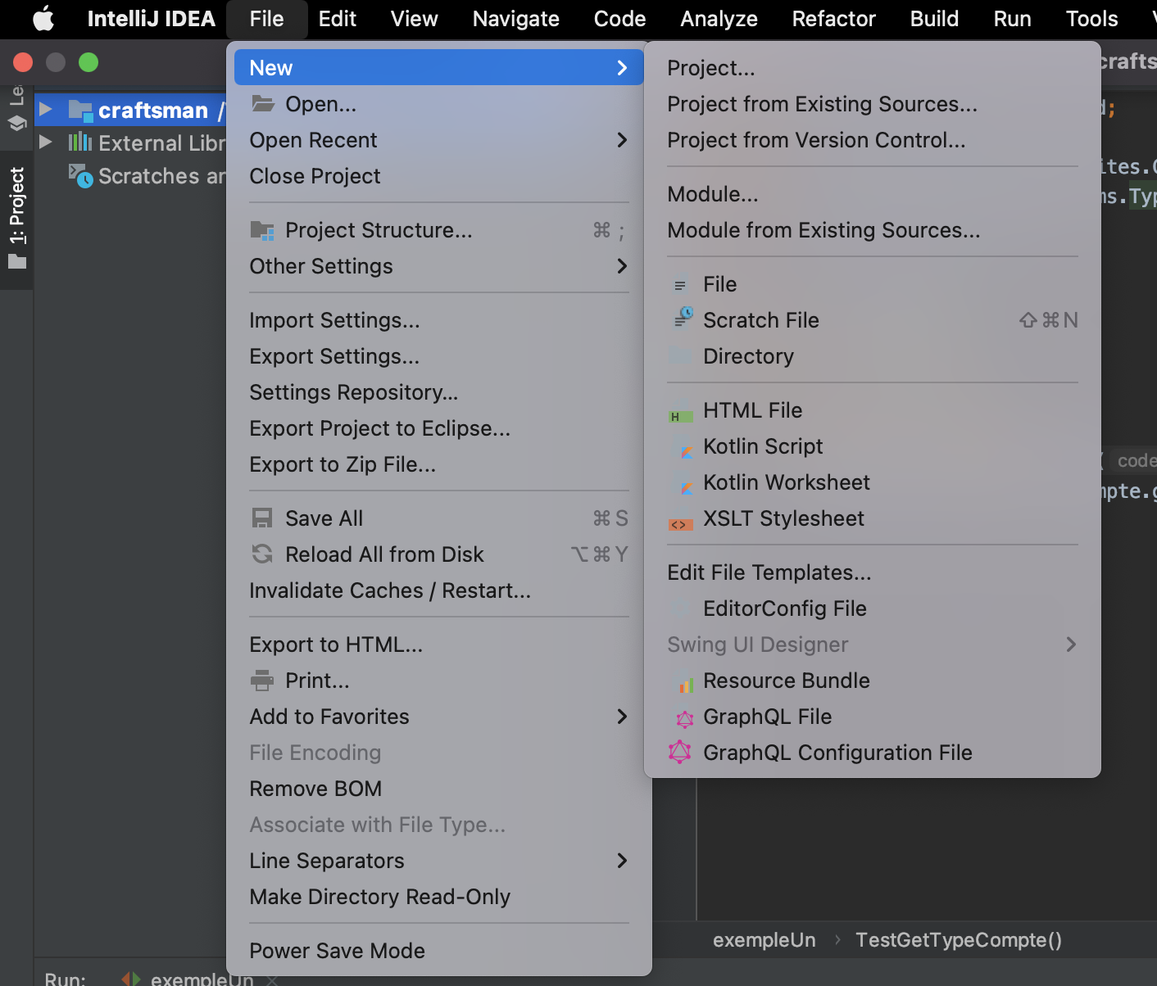This screenshot has width=1157, height=986.
Task: Select Edit File Templates entry
Action: pos(873,572)
